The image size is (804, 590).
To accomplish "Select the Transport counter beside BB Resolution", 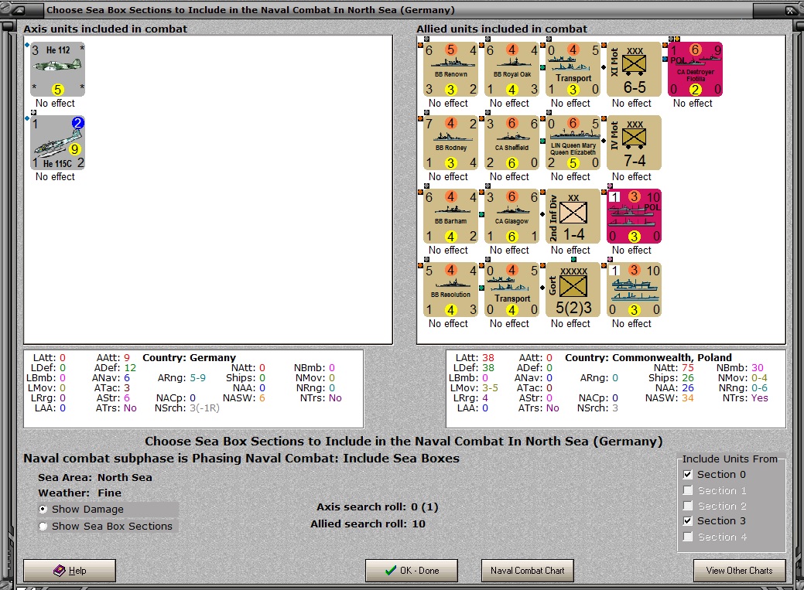I will (x=511, y=290).
